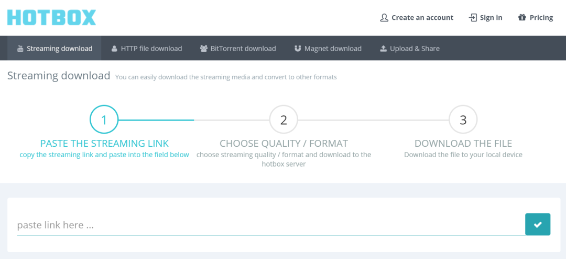Click the magnet icon for Magnet download

tap(298, 49)
